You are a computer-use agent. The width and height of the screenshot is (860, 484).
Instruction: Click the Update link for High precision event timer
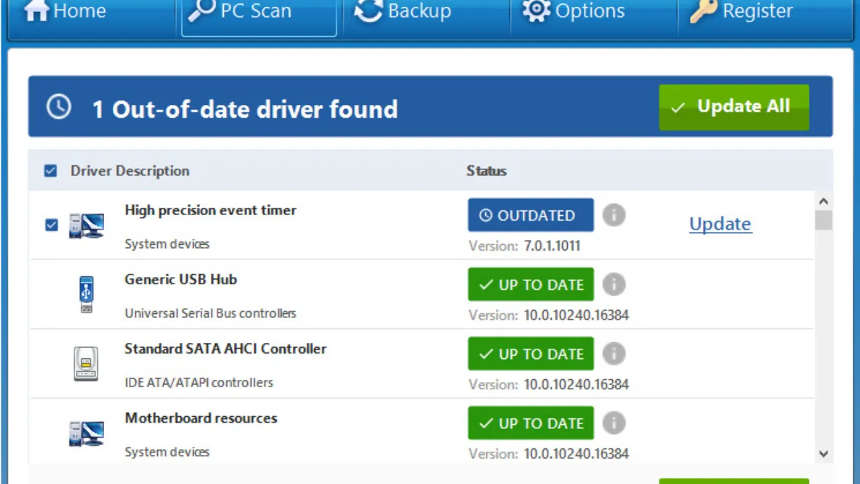coord(720,224)
